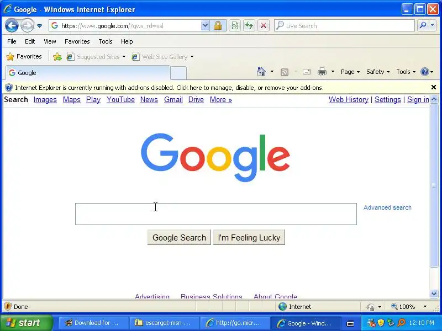Click the RSS feeds icon

pos(285,72)
